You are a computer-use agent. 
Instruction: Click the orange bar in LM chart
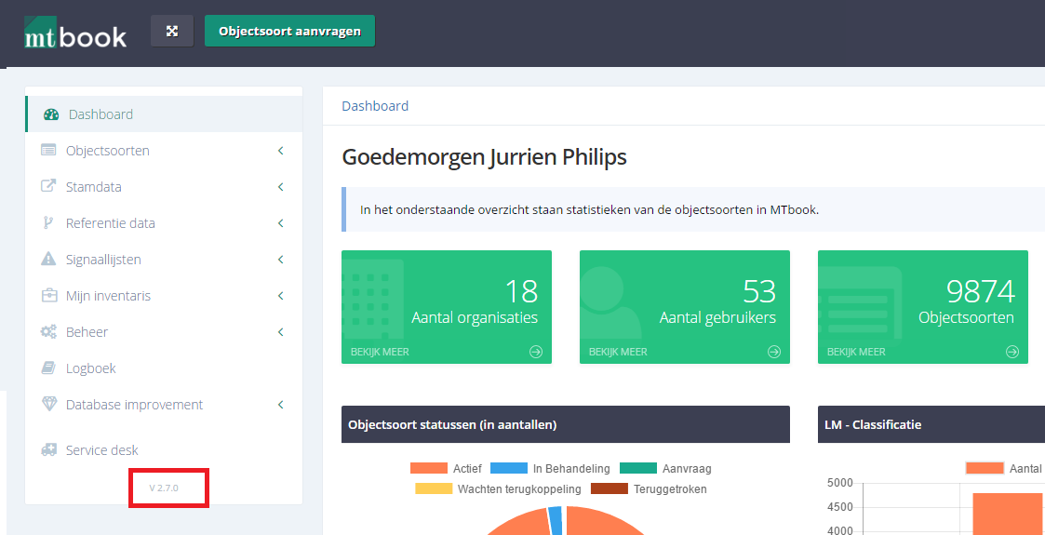point(1007,514)
